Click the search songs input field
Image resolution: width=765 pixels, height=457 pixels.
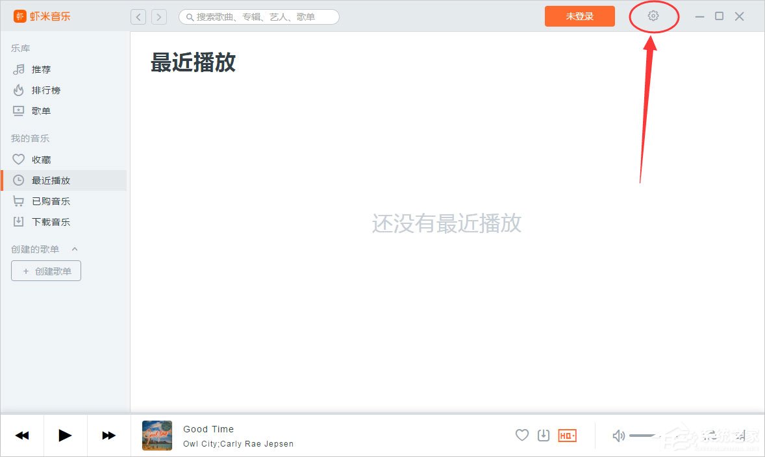[x=258, y=16]
